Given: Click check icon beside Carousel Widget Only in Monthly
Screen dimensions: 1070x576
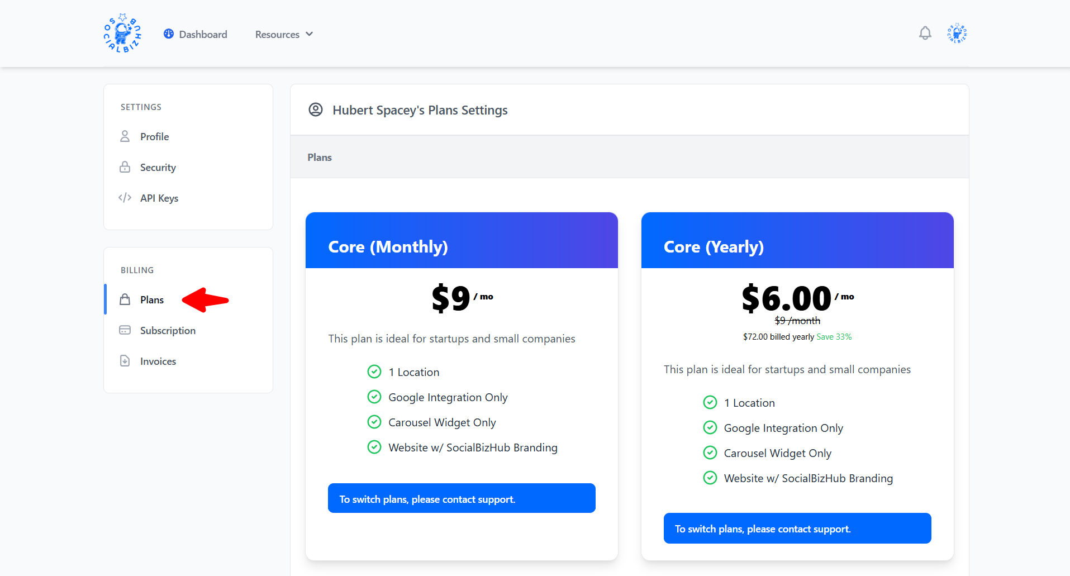Looking at the screenshot, I should coord(374,422).
